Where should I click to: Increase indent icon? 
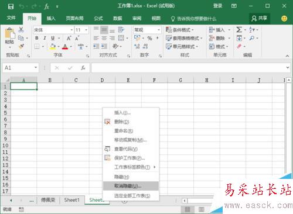[x=104, y=46]
